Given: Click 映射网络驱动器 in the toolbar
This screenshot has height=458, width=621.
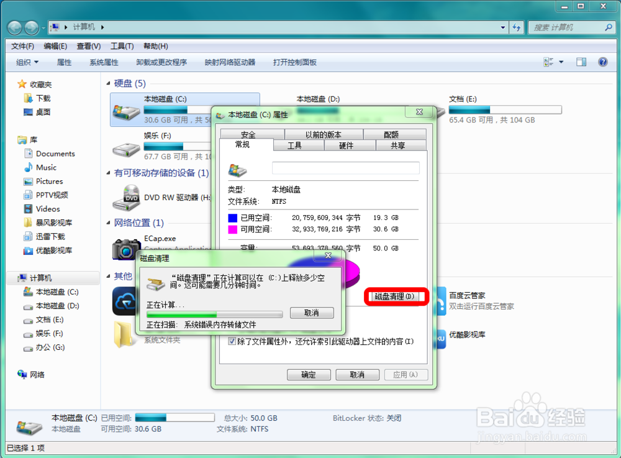Looking at the screenshot, I should (230, 62).
